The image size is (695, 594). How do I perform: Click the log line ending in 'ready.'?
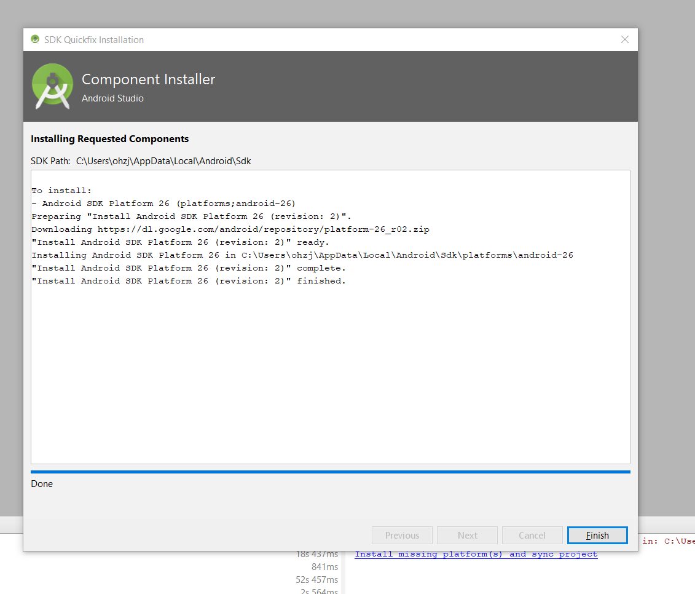pos(180,242)
